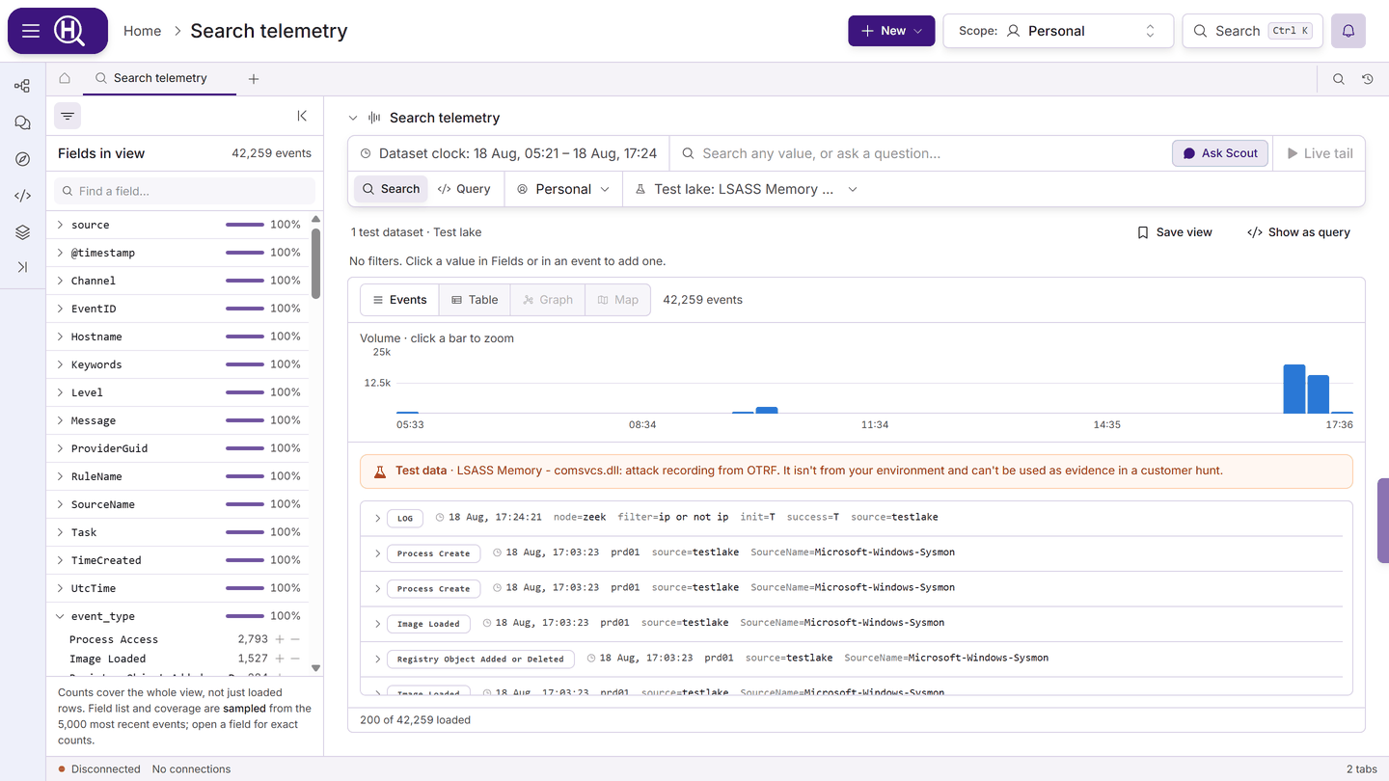
Task: Switch to Search mode
Action: 391,189
